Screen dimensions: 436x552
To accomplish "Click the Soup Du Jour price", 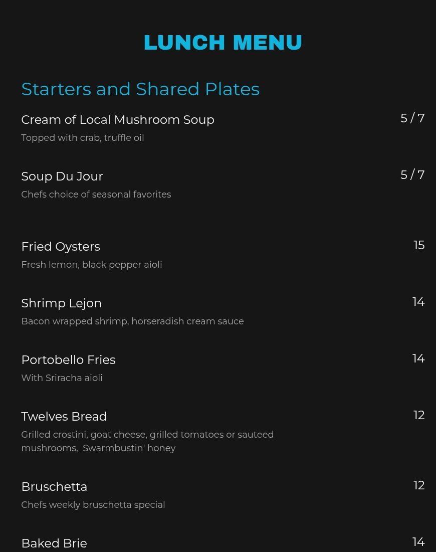I will 412,175.
